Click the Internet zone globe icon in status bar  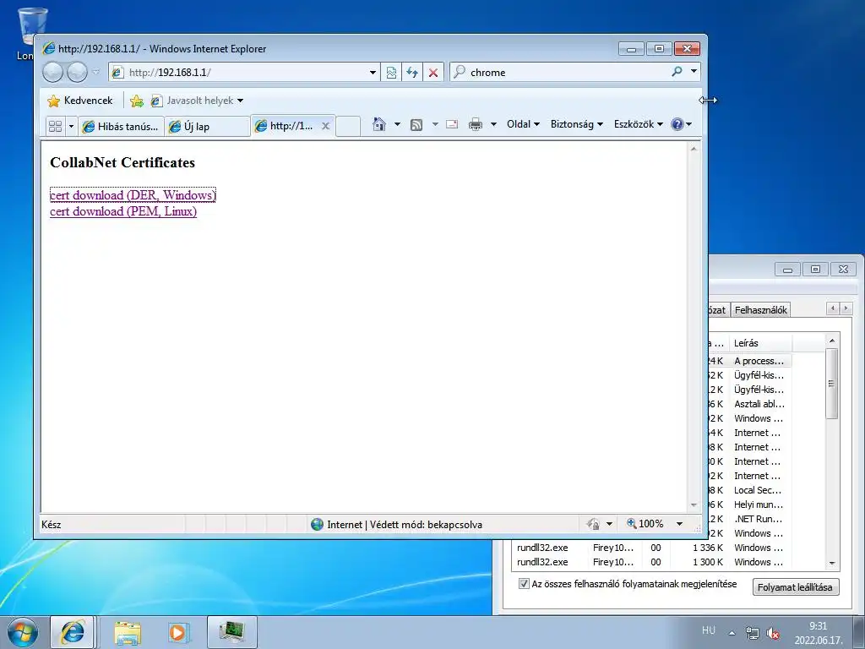point(318,524)
